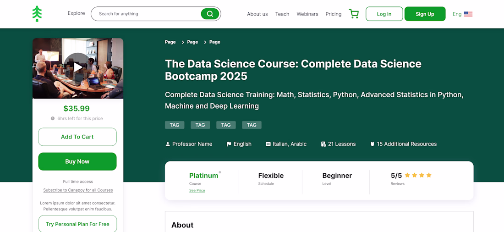Click the subtitles icon beside Italian, Arabic
Screen dimensions: 504x232
pos(268,144)
